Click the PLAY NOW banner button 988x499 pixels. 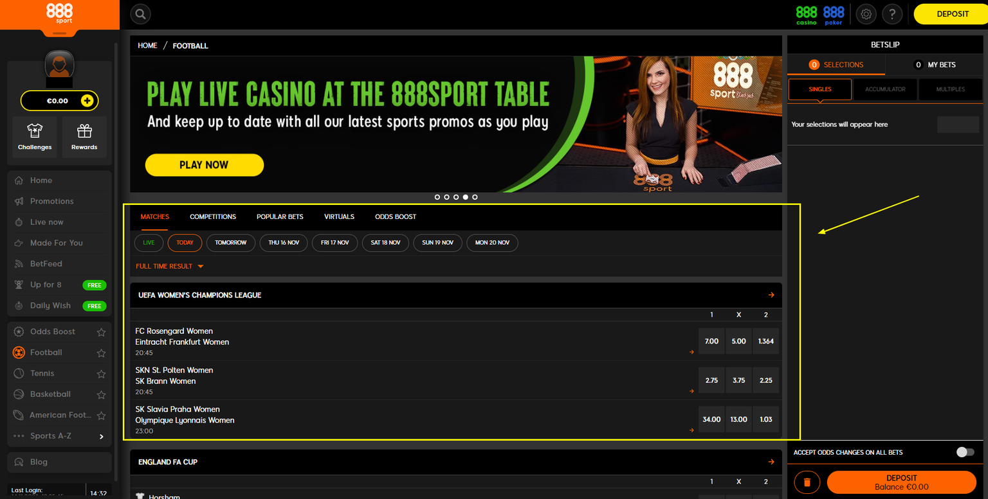click(204, 165)
